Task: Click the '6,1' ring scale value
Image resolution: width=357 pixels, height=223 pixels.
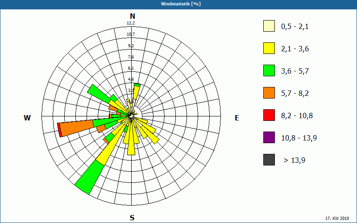Action: [x=131, y=68]
